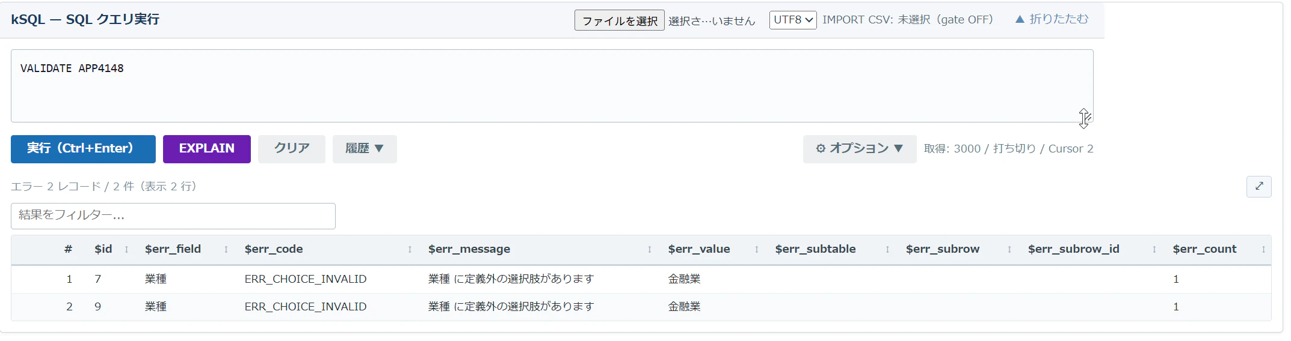Viewport: 1291px width, 341px height.
Task: Click into the SQL query text area
Action: click(552, 86)
